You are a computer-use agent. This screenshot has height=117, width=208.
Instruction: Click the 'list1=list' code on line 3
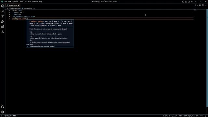coord(17,15)
